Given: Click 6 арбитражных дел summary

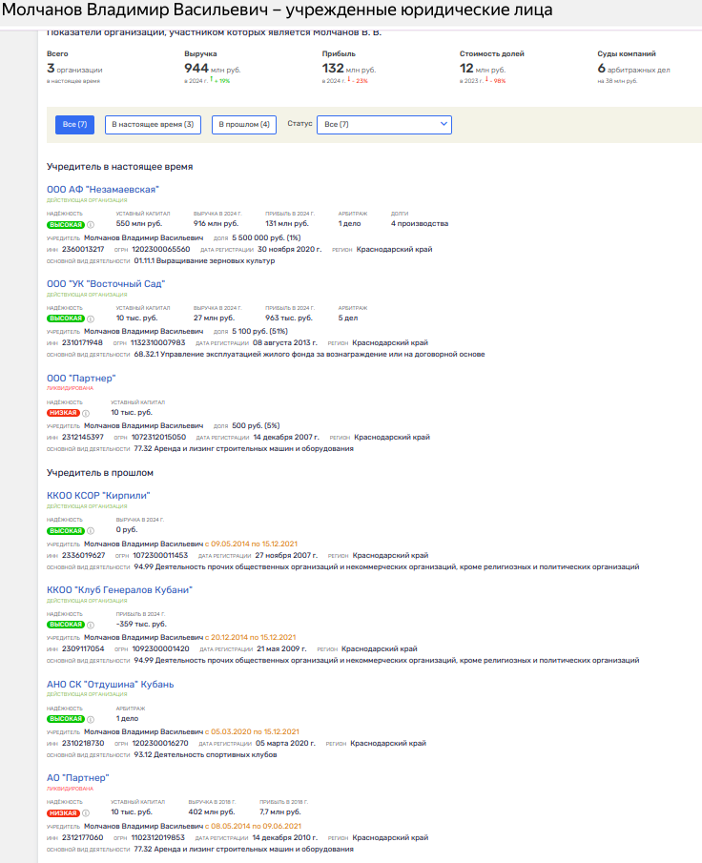Looking at the screenshot, I should 633,69.
